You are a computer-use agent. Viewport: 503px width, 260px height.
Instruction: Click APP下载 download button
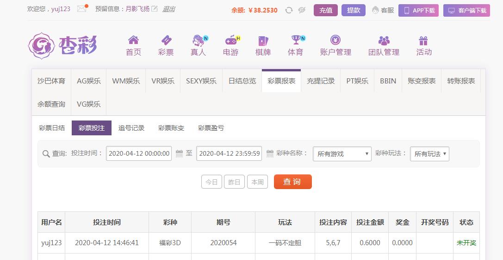tap(419, 10)
